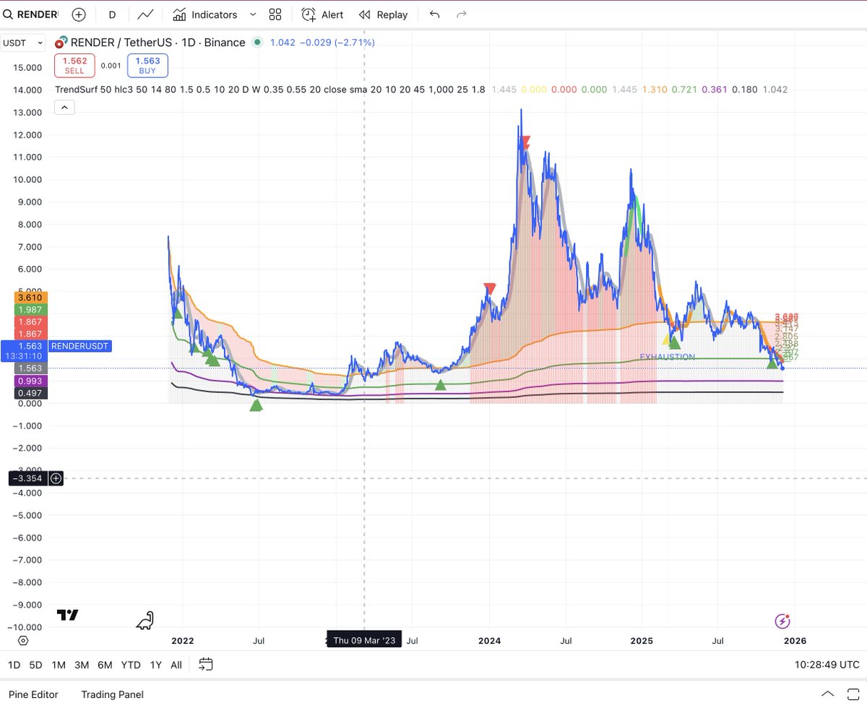Change the D interval in top toolbar

112,14
